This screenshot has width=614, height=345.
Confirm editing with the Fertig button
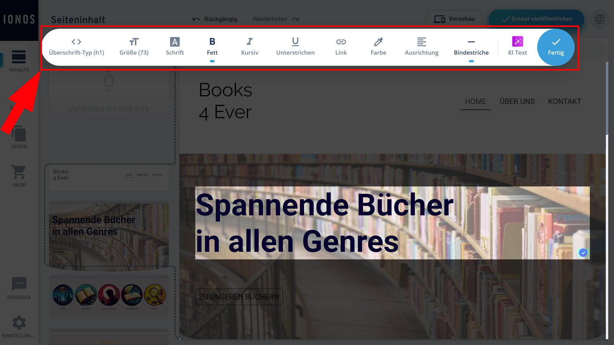coord(556,47)
